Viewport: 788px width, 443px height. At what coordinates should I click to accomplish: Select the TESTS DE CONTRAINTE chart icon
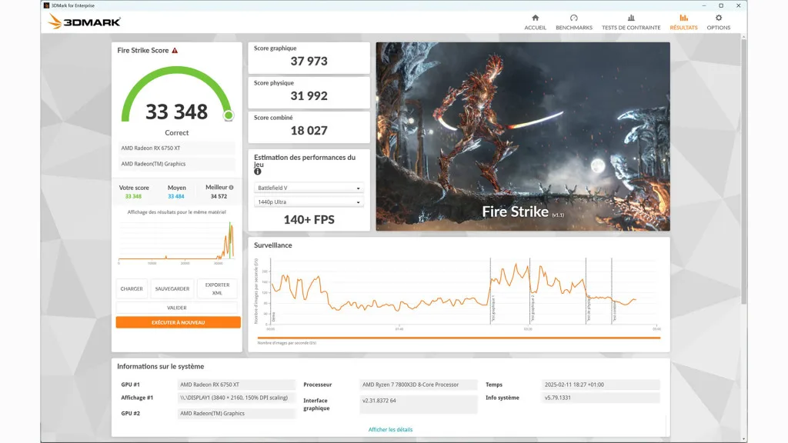tap(632, 19)
